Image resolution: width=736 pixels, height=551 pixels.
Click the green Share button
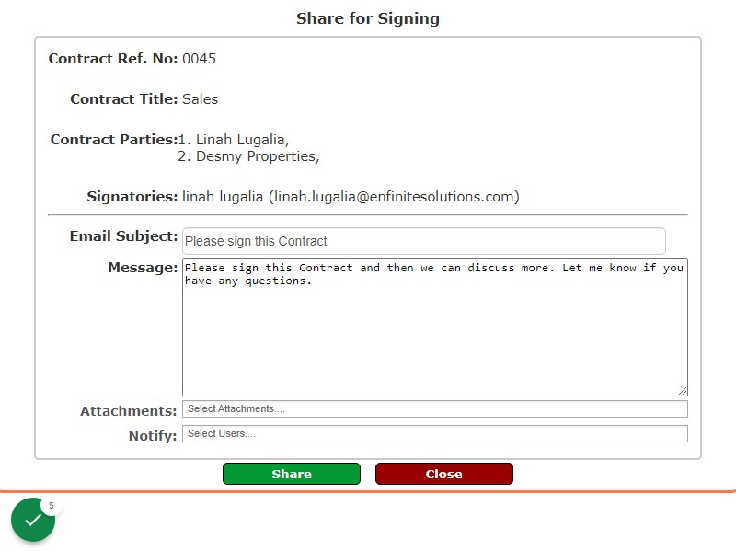click(292, 474)
